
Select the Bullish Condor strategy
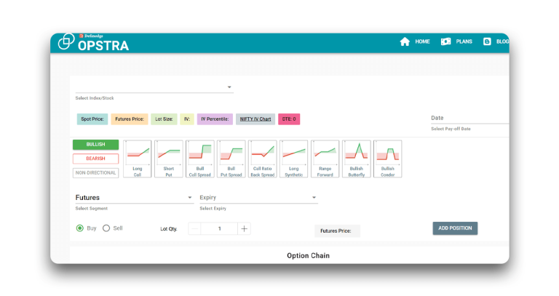(387, 159)
